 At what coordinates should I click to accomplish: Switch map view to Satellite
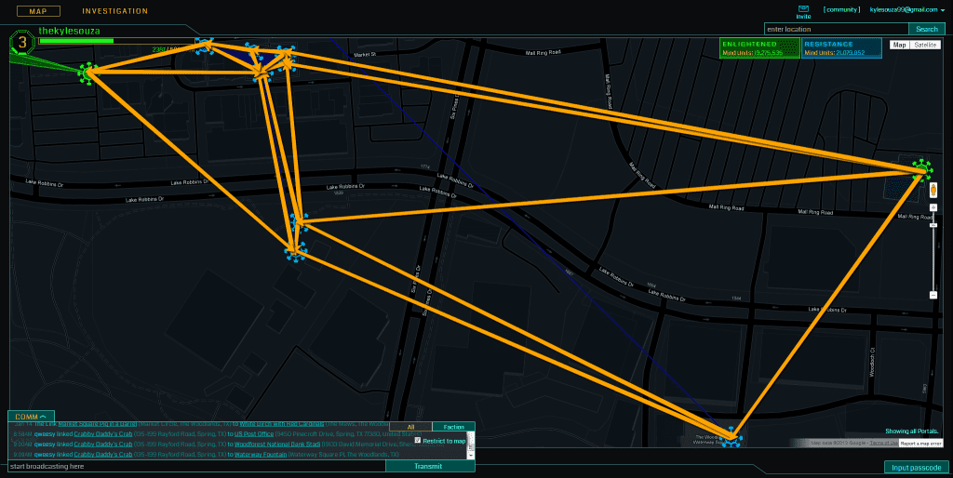pos(925,45)
